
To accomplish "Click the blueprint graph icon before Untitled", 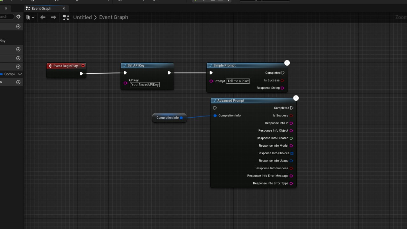I will pyautogui.click(x=66, y=17).
